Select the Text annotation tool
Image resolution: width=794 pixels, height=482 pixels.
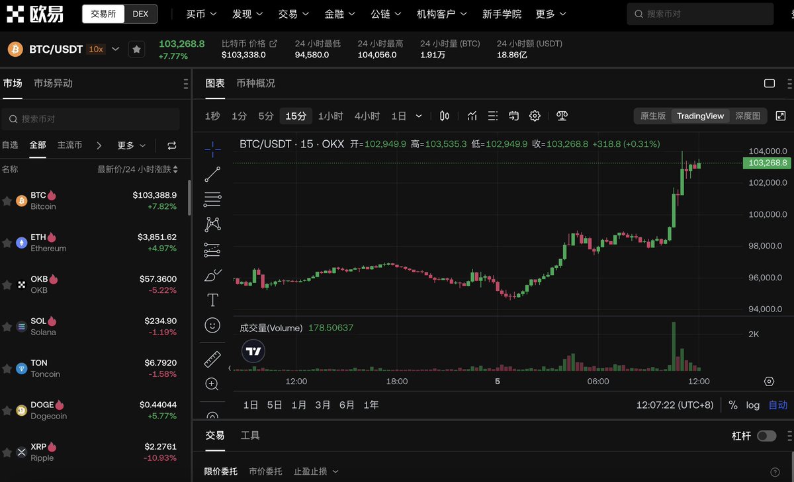tap(212, 300)
